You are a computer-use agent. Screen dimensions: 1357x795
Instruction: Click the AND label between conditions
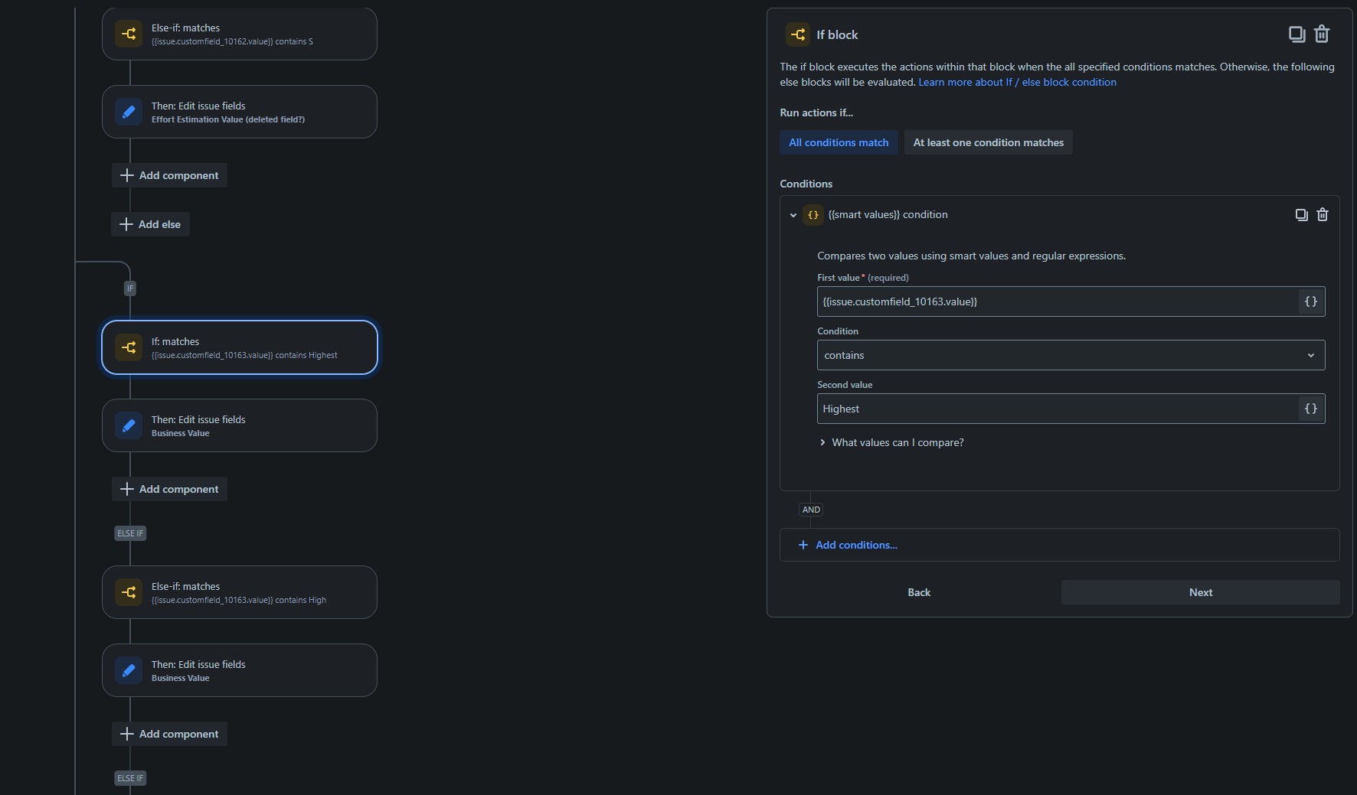pyautogui.click(x=811, y=510)
